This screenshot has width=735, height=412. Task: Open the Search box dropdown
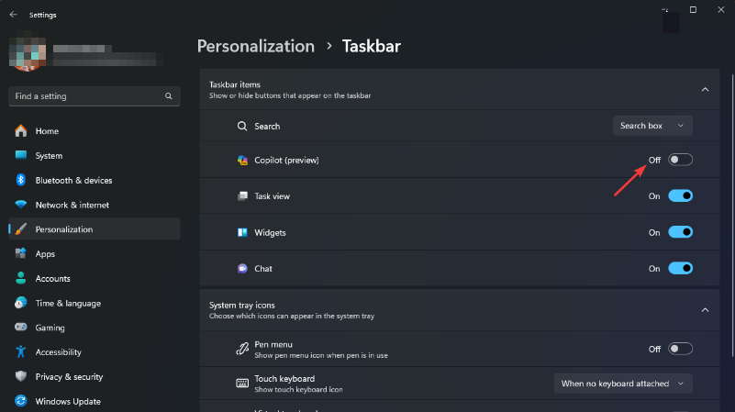click(652, 126)
